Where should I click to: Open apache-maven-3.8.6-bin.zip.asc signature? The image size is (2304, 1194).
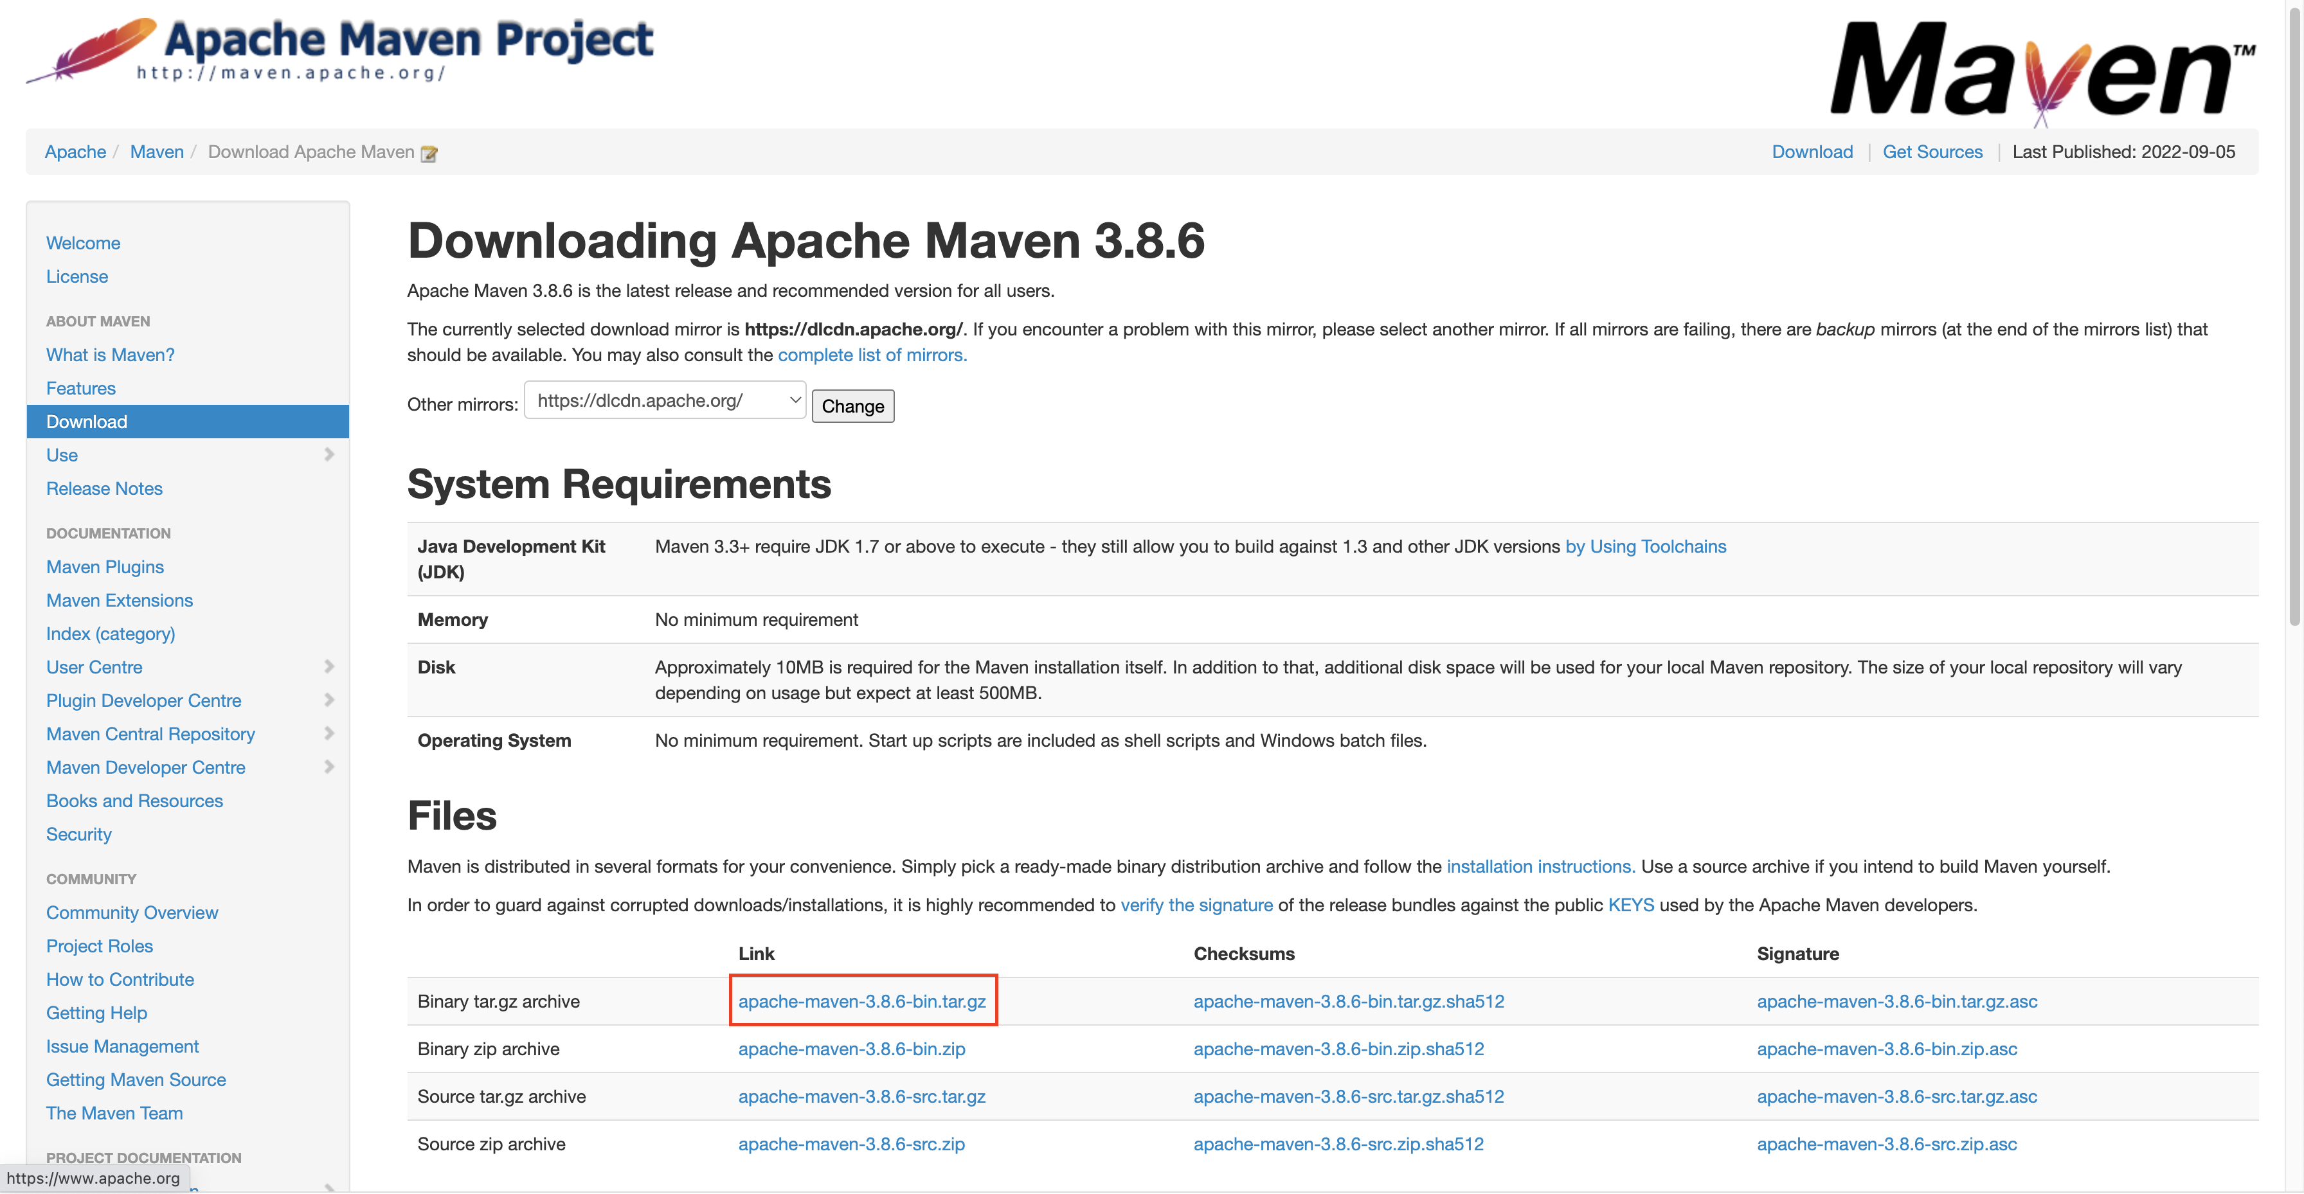point(1886,1048)
